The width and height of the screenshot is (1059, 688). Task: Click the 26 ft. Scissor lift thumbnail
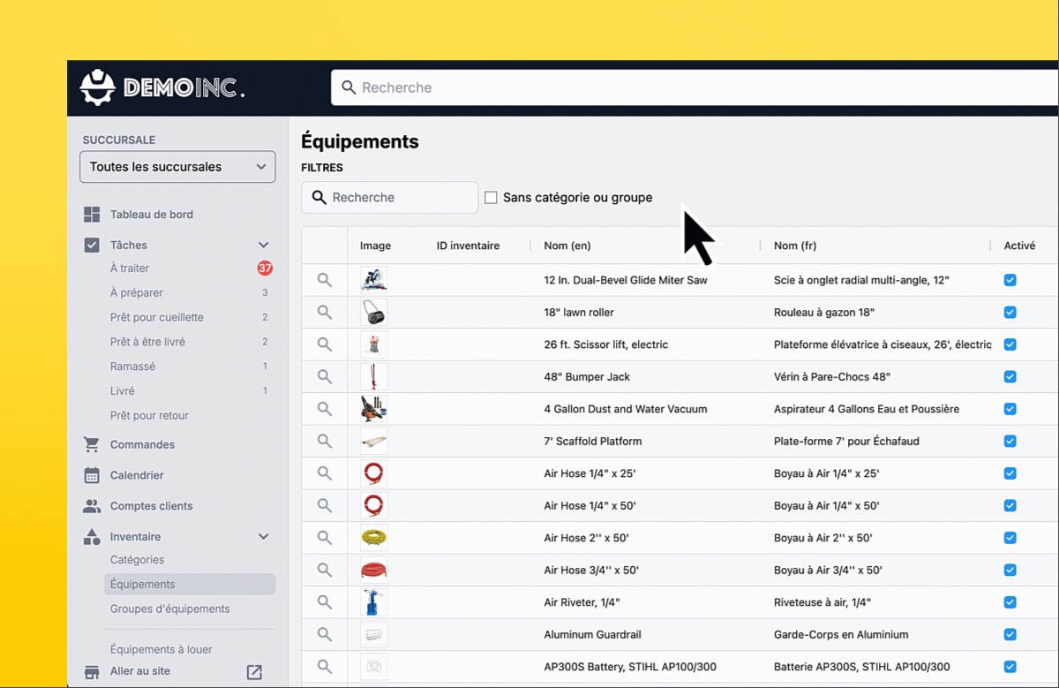pos(374,344)
